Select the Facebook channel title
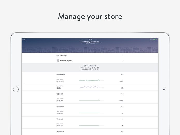 pos(60,94)
